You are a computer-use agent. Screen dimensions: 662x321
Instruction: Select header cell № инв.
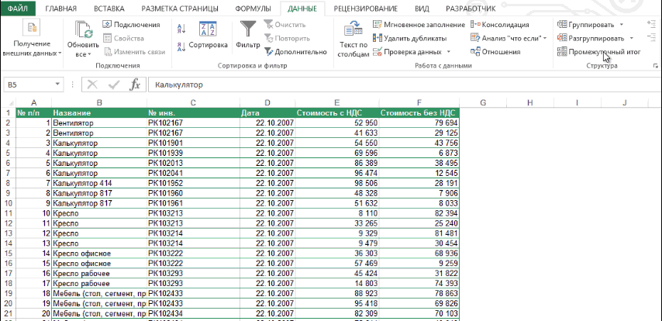coord(193,112)
